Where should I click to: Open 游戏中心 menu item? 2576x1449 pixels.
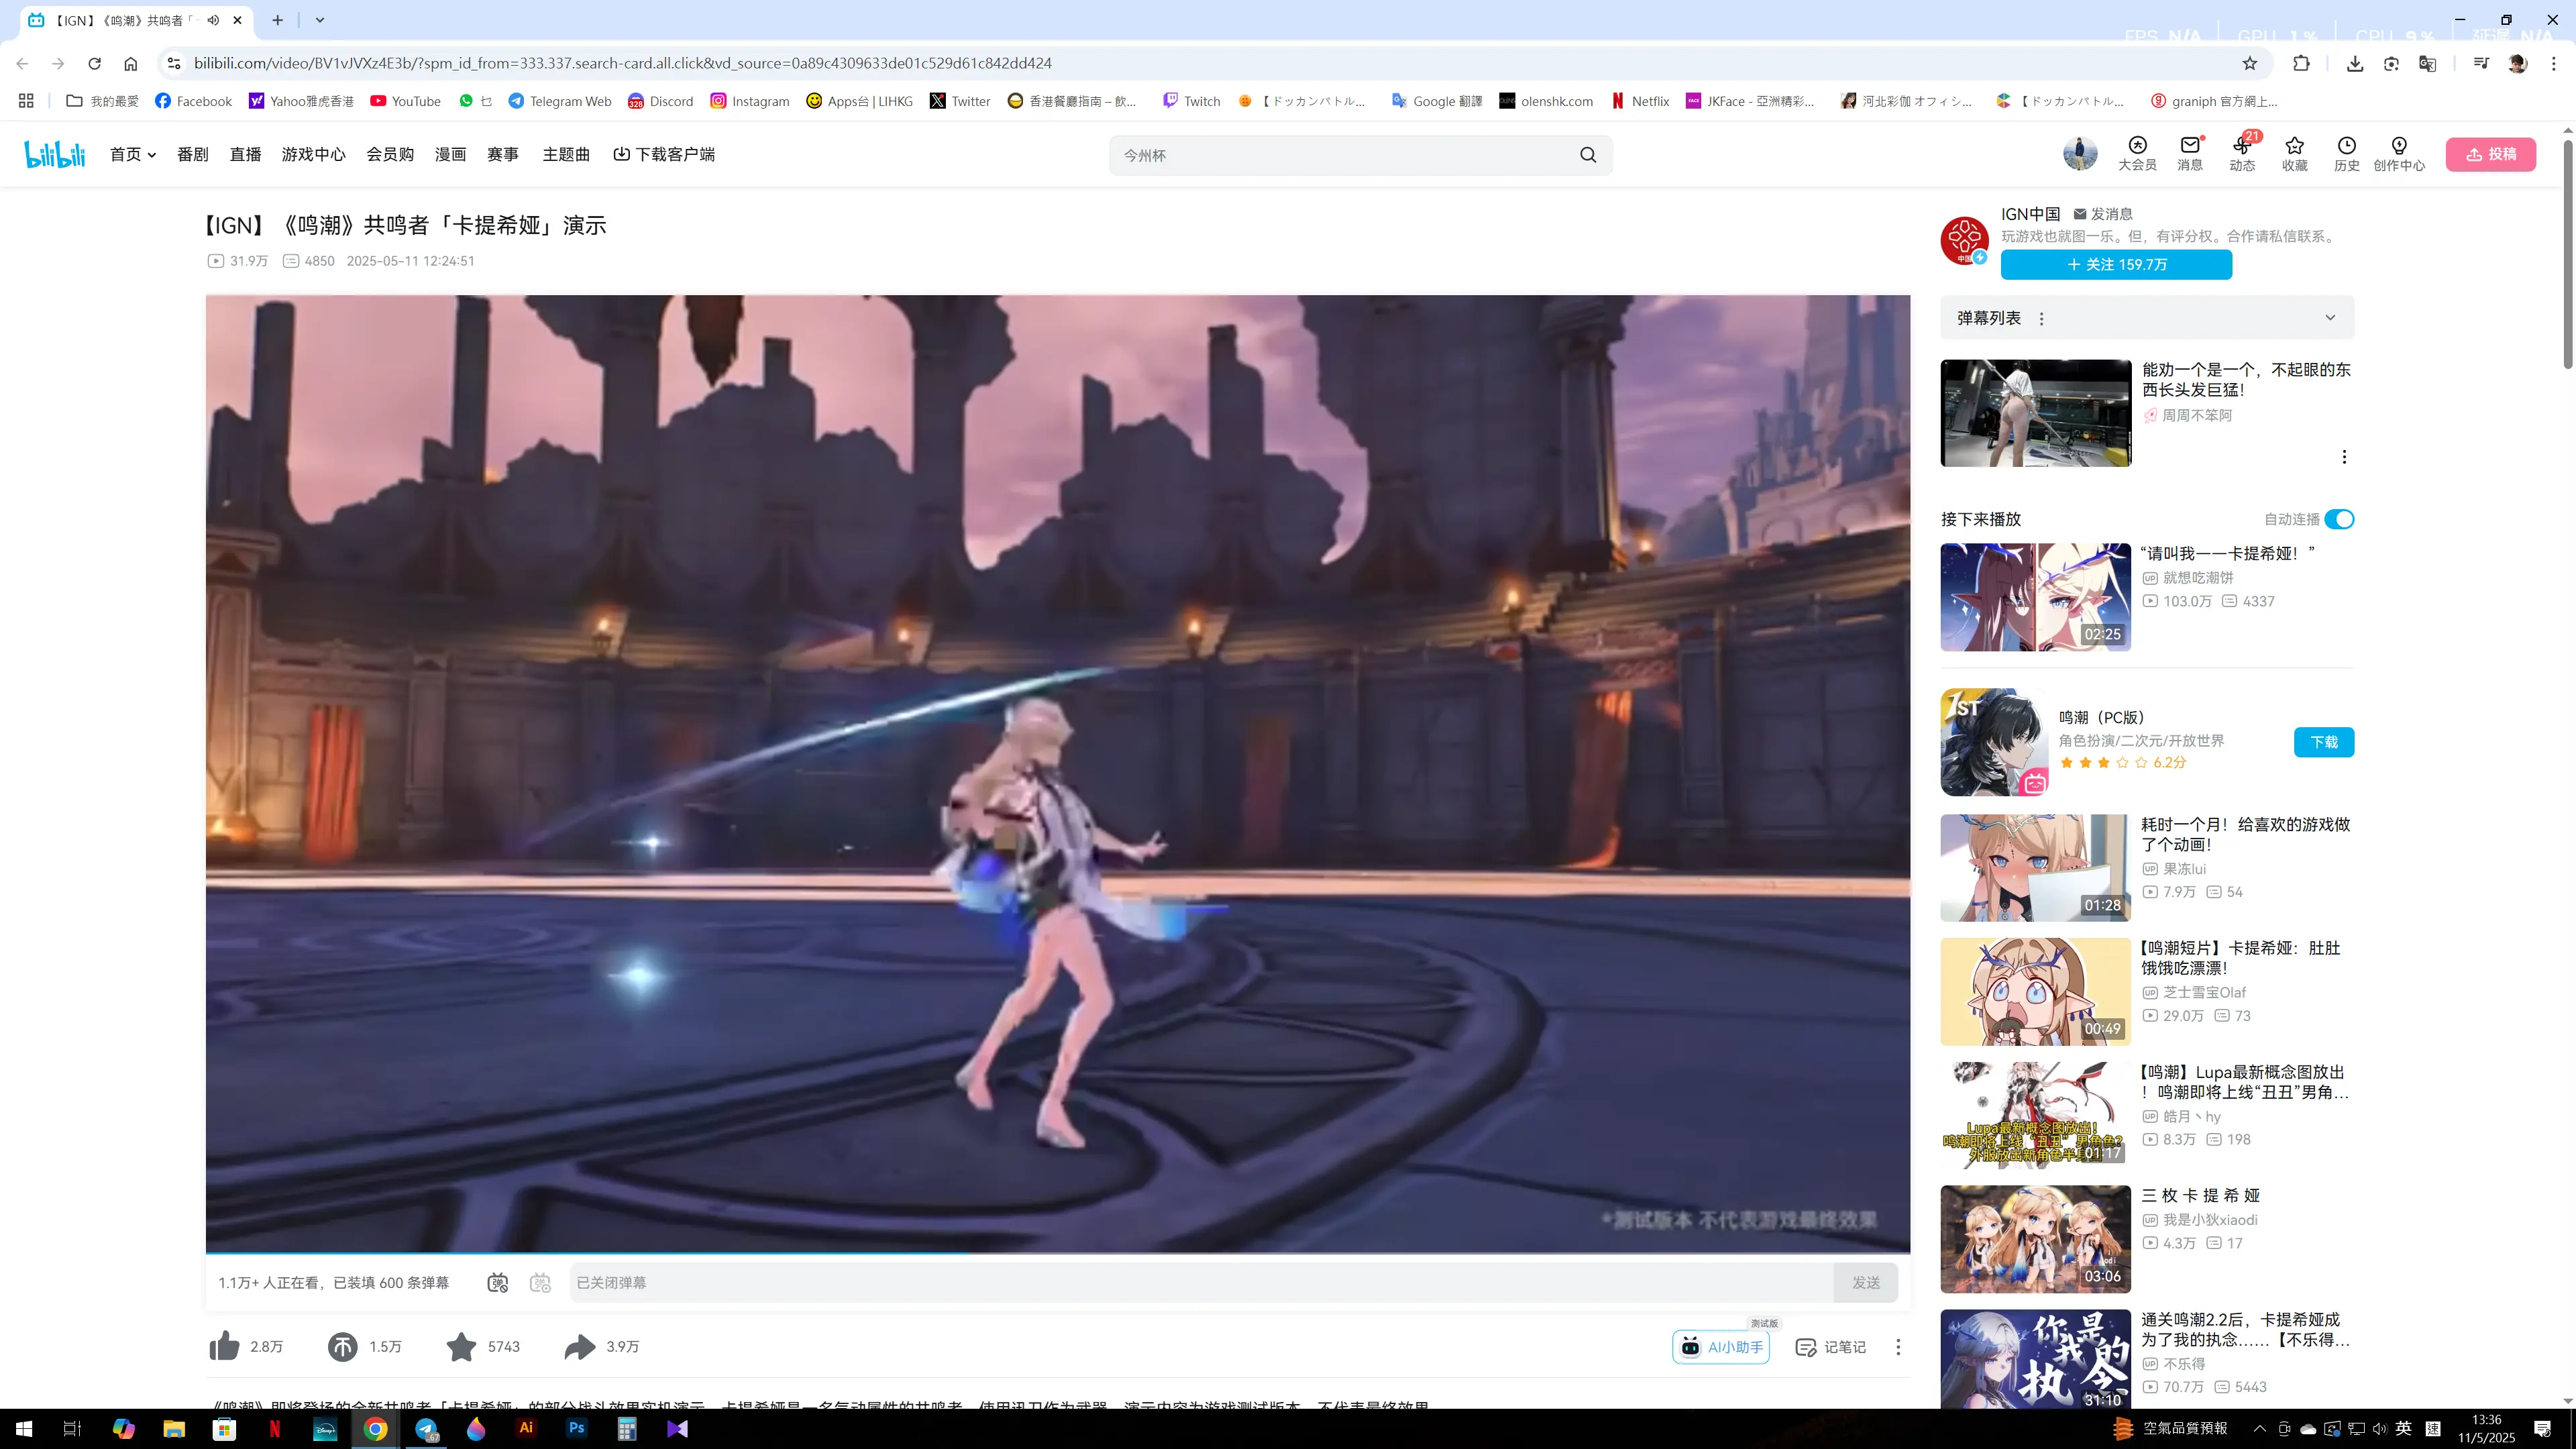[313, 154]
